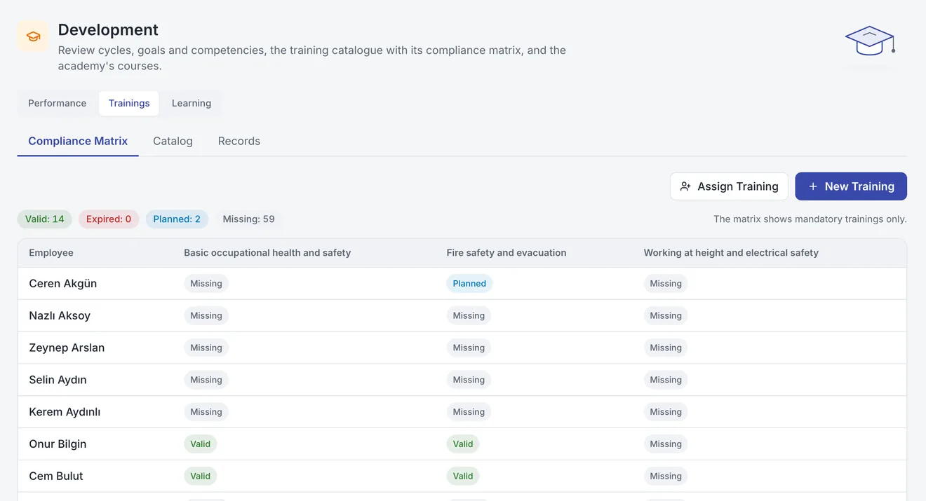
Task: Open the Catalog sub-tab
Action: pos(173,141)
